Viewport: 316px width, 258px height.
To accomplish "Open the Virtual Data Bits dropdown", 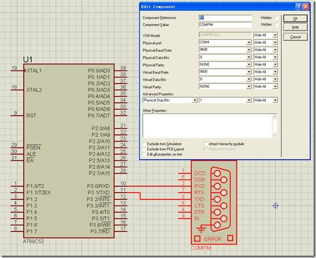I will tap(249, 79).
